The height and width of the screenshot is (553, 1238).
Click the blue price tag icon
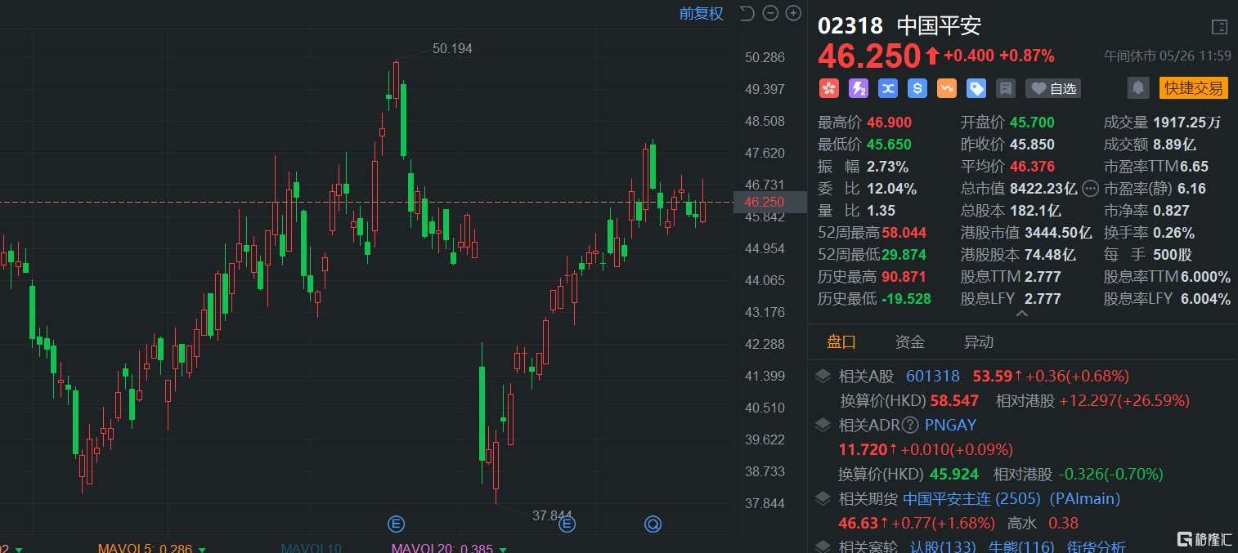point(976,88)
